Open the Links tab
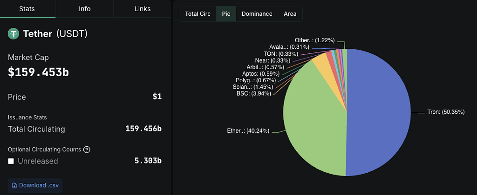This screenshot has height=195, width=477. point(142,9)
